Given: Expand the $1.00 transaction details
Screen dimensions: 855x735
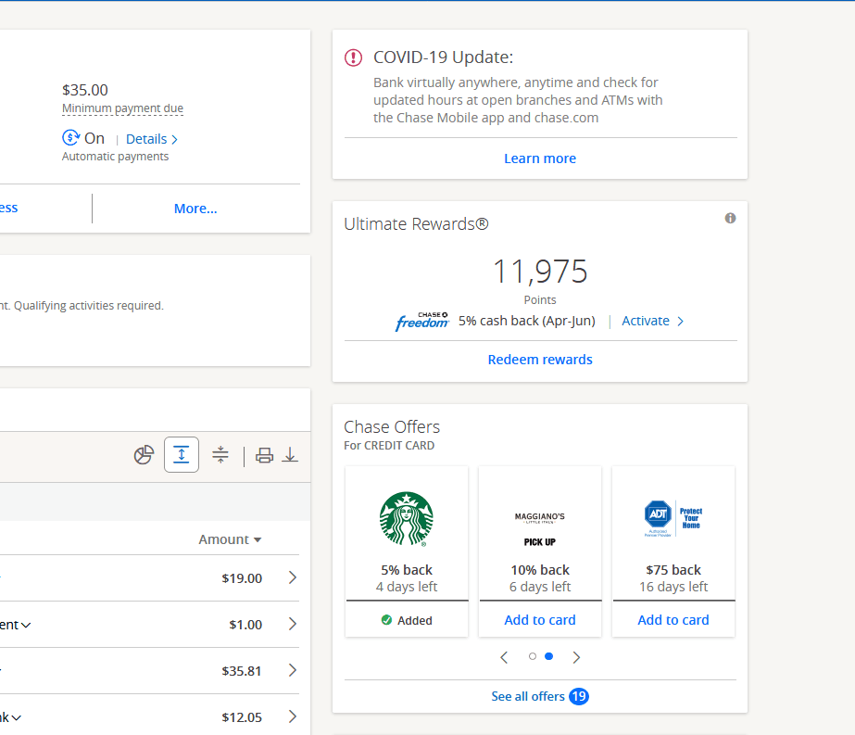Looking at the screenshot, I should 293,624.
